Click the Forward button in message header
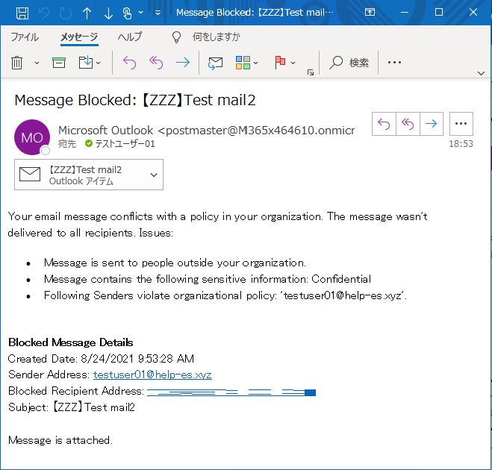 tap(431, 124)
